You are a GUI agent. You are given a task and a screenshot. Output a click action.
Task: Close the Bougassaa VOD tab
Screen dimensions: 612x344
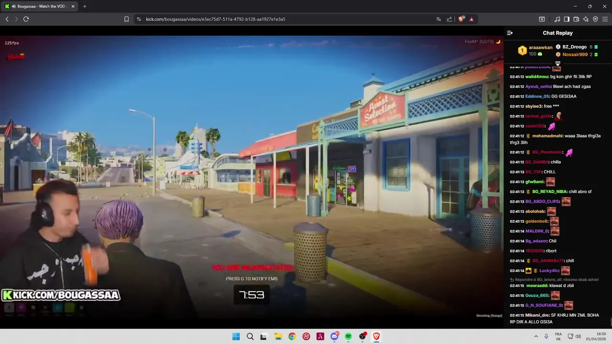(x=73, y=6)
